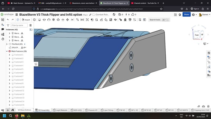211x119 pixels.
Task: Collapse the Mate Features (38) group
Action: [7, 51]
